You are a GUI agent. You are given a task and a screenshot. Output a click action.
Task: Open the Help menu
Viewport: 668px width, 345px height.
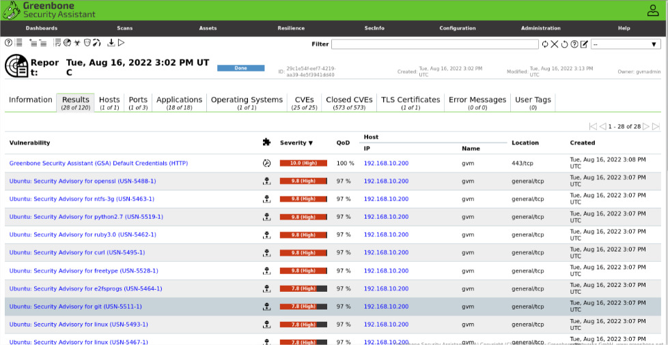tap(624, 28)
